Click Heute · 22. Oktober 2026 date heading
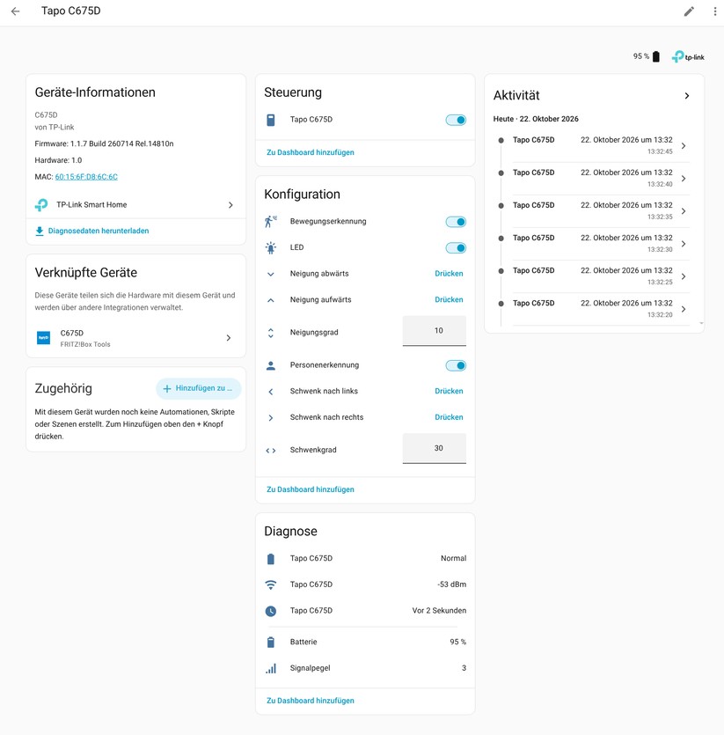 (x=536, y=119)
